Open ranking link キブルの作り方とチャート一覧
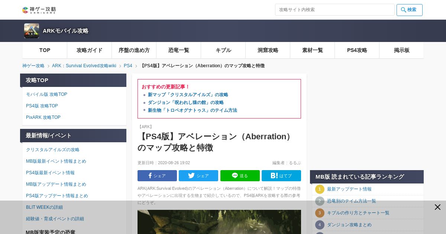Screen dimensions: 446x234 click(358, 213)
